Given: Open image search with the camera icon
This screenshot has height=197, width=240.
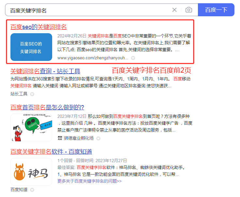Looking at the screenshot, I should coord(189,10).
